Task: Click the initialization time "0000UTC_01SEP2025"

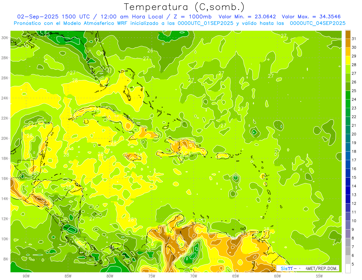Action: tap(205, 23)
